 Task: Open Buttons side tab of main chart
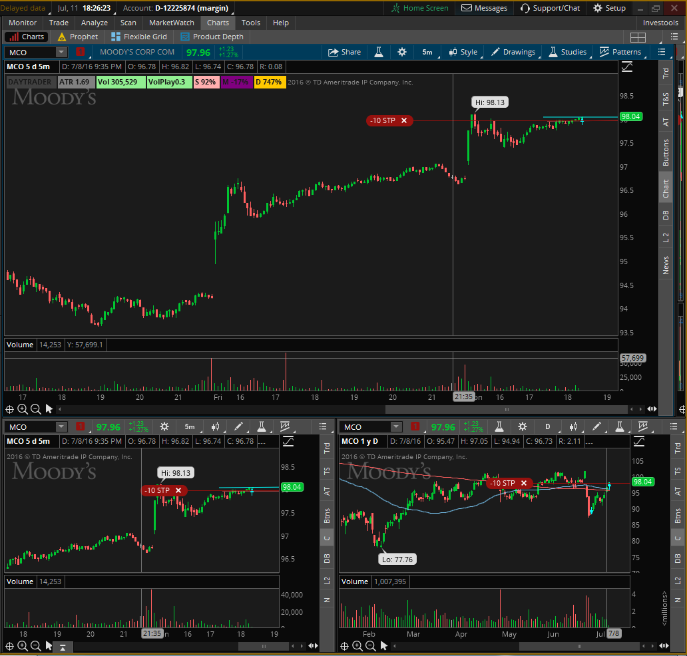coord(666,152)
